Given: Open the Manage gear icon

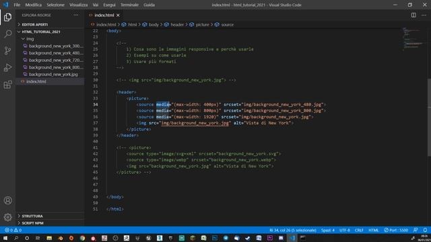Looking at the screenshot, I should point(7,217).
